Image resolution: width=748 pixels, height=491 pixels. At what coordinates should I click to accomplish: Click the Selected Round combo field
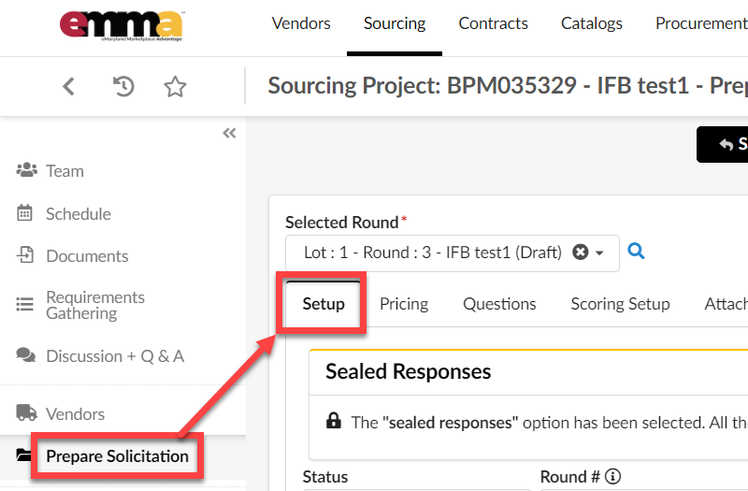[x=432, y=253]
